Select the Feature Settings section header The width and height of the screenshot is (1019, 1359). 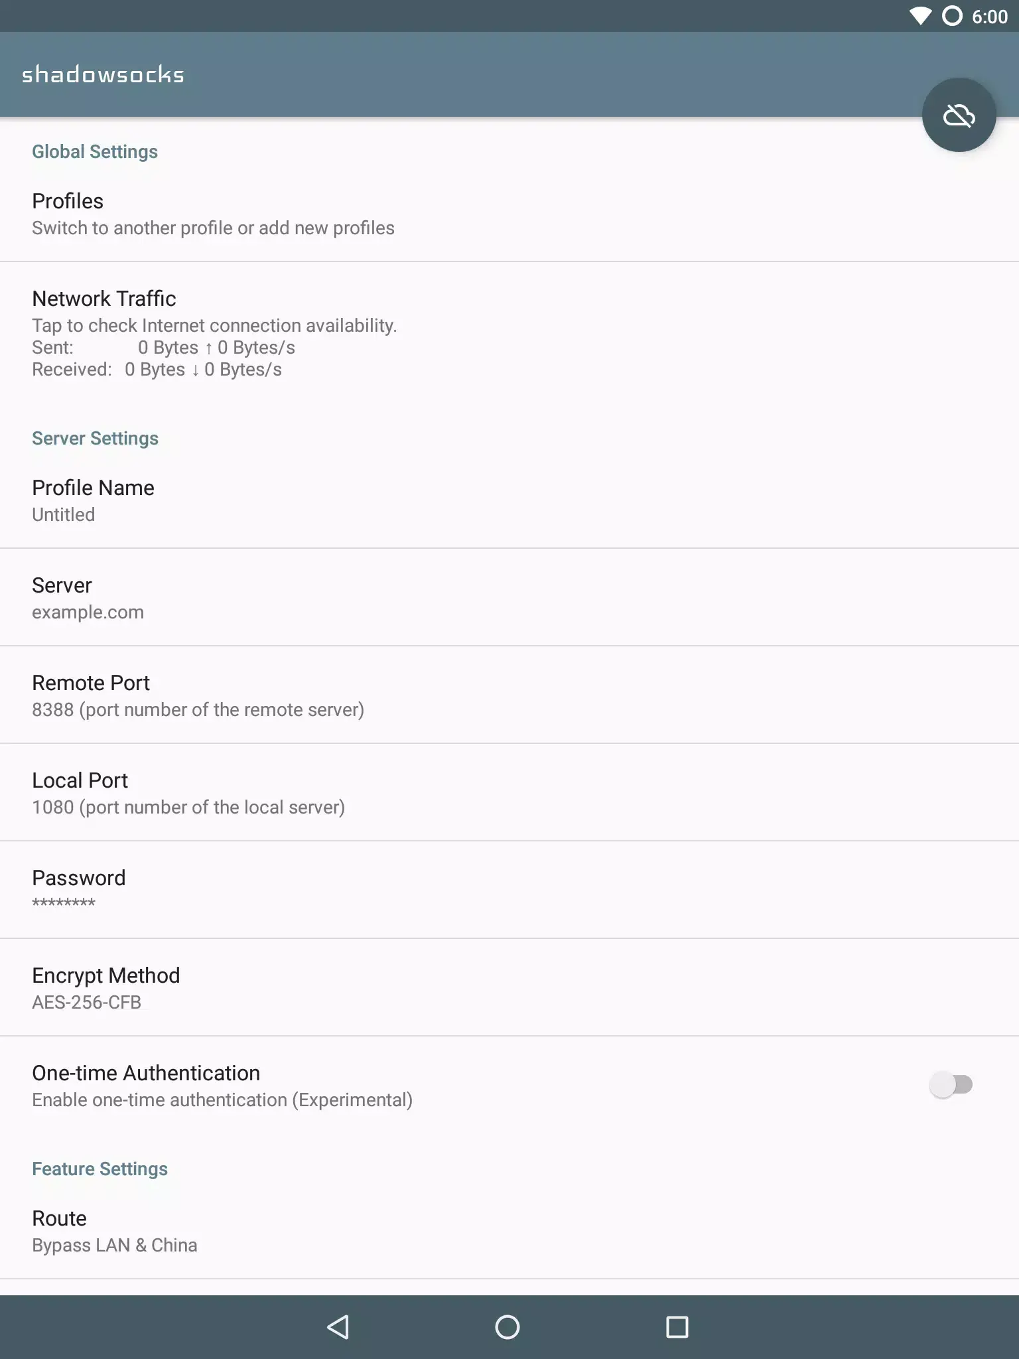pos(100,1169)
